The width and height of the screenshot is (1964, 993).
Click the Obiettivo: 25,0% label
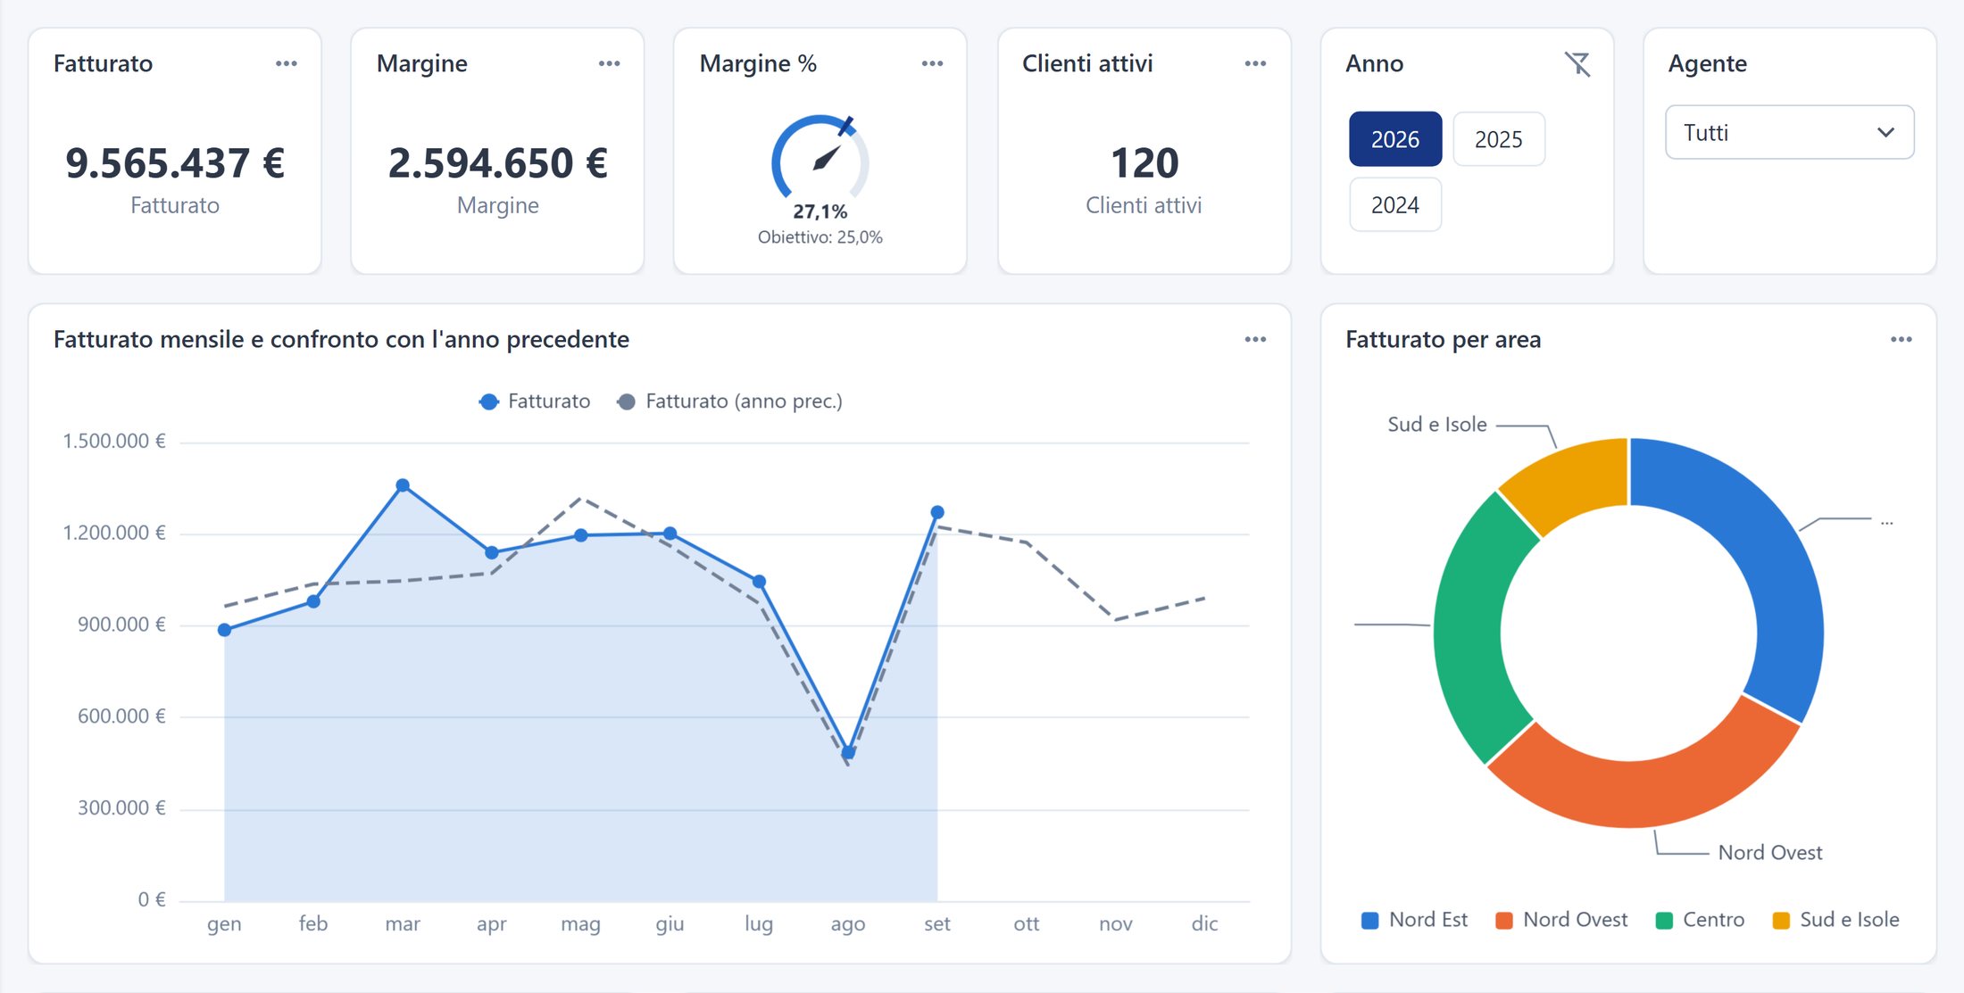[820, 237]
